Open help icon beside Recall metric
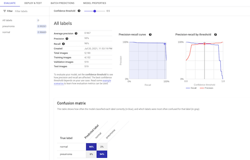Image resolution: width=250 pixels, height=160 pixels. click(63, 44)
